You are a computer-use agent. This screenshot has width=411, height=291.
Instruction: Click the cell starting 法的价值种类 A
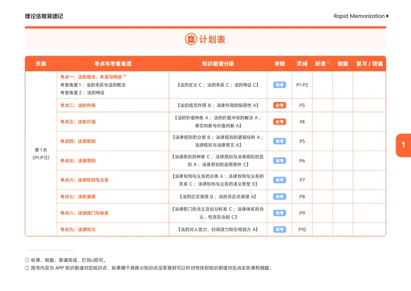point(218,122)
